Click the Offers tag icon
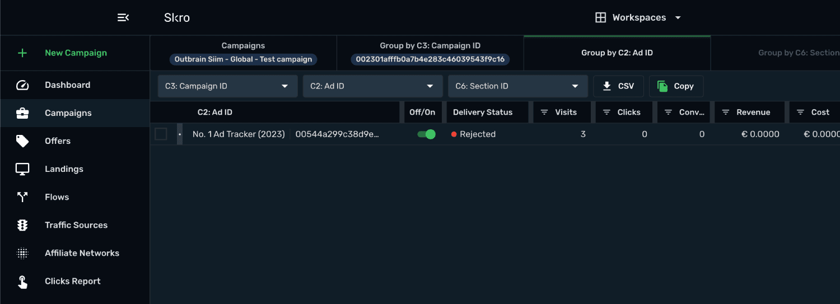Image resolution: width=840 pixels, height=304 pixels. coord(22,141)
